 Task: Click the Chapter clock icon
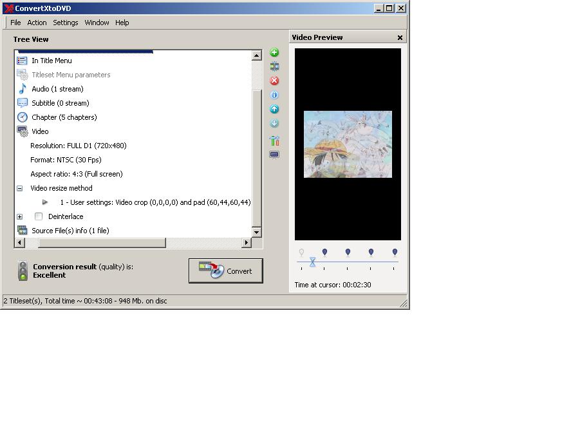[23, 117]
